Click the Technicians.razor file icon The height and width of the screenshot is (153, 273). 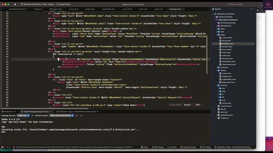point(221,61)
